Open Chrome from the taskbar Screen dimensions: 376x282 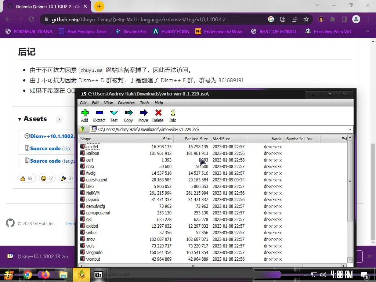coord(27,275)
